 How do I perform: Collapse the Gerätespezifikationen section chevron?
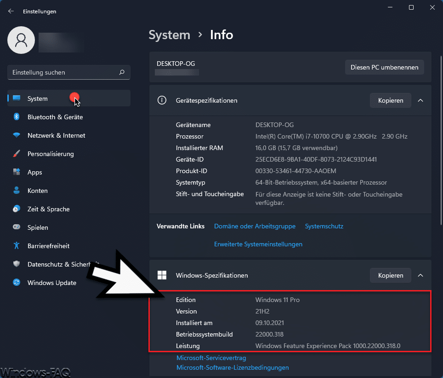(x=420, y=100)
